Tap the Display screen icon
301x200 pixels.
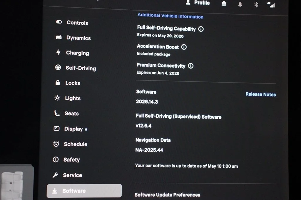pos(56,128)
